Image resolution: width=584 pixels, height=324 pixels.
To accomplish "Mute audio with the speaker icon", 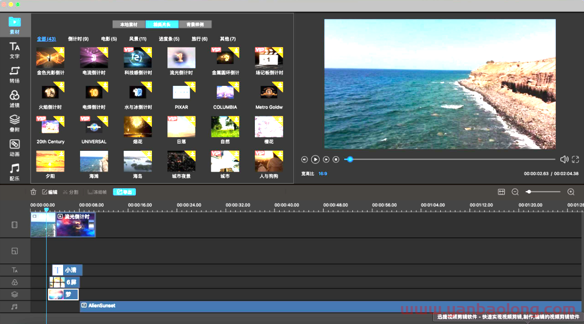I will coord(564,159).
